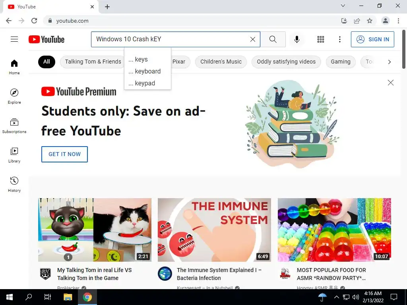Screen dimensions: 407x305
Task: Open 'The Immune System Explained' title link
Action: click(219, 274)
